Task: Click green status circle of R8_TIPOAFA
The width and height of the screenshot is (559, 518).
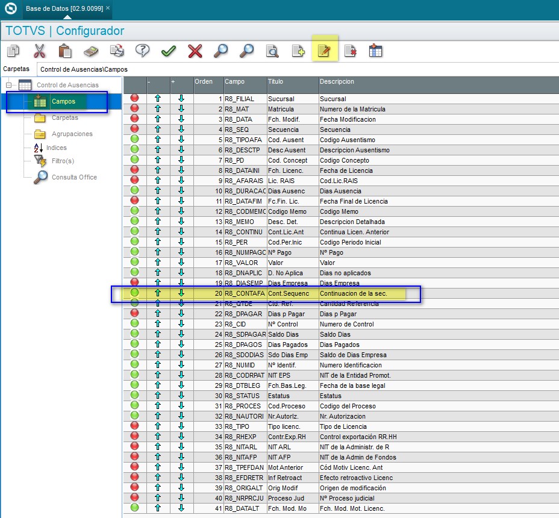Action: (134, 139)
